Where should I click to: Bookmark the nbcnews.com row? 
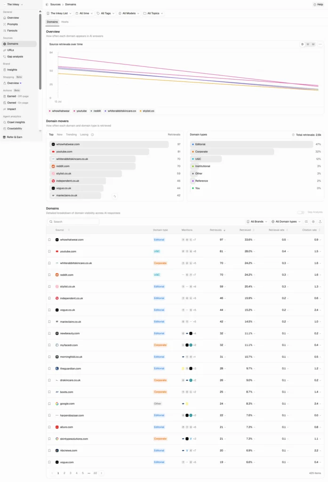pyautogui.click(x=49, y=450)
